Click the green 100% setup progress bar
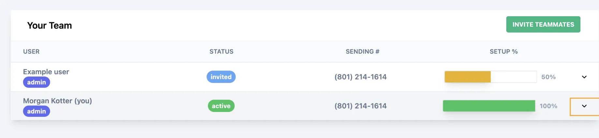This screenshot has width=599, height=138. pos(489,106)
